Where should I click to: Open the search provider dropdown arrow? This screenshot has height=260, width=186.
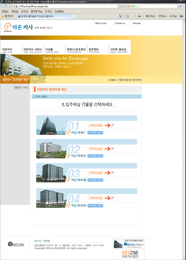coord(183,6)
